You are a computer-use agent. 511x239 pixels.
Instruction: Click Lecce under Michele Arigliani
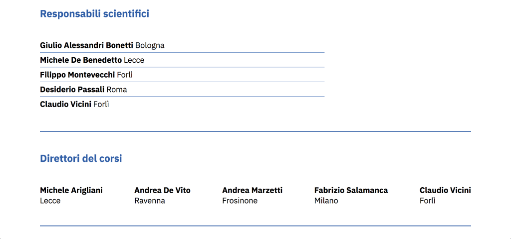coord(50,201)
